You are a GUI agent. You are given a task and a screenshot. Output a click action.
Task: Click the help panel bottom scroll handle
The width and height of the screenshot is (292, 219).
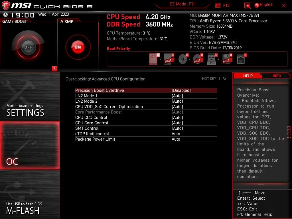pos(261,186)
